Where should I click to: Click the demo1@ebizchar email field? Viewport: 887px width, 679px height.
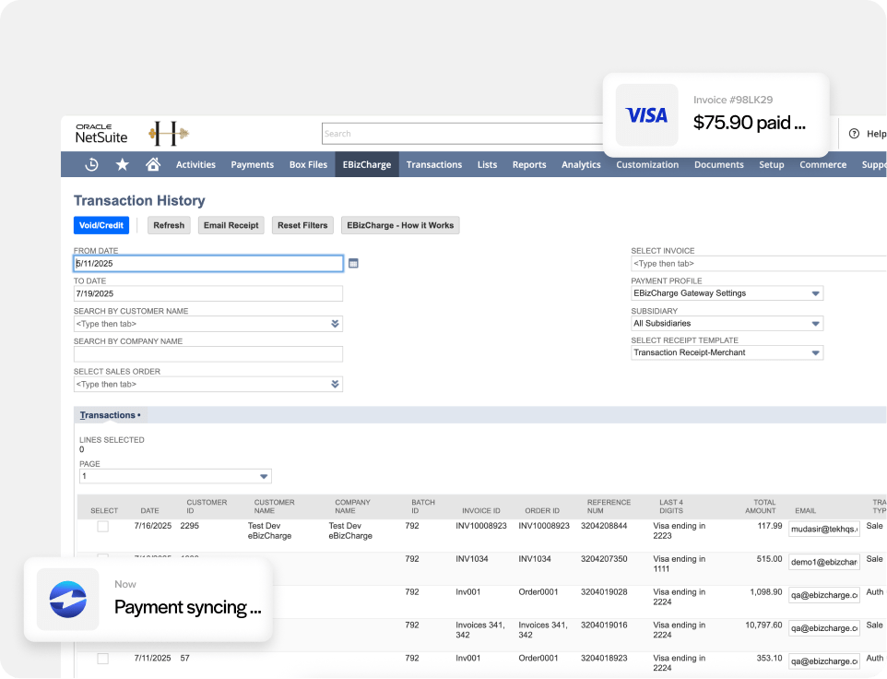(x=824, y=562)
